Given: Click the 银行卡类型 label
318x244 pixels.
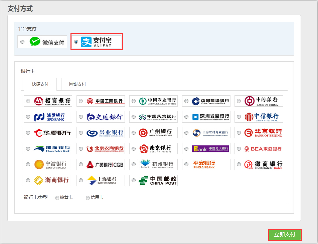Looking at the screenshot, I should [x=36, y=197].
